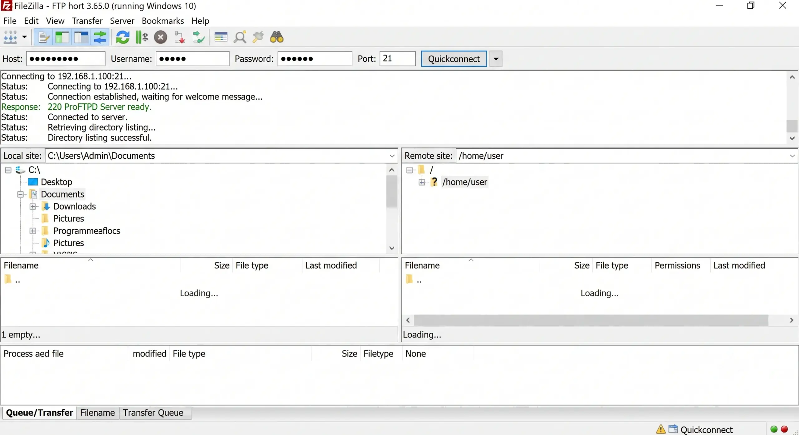Sort remote files by File type column

click(x=622, y=265)
